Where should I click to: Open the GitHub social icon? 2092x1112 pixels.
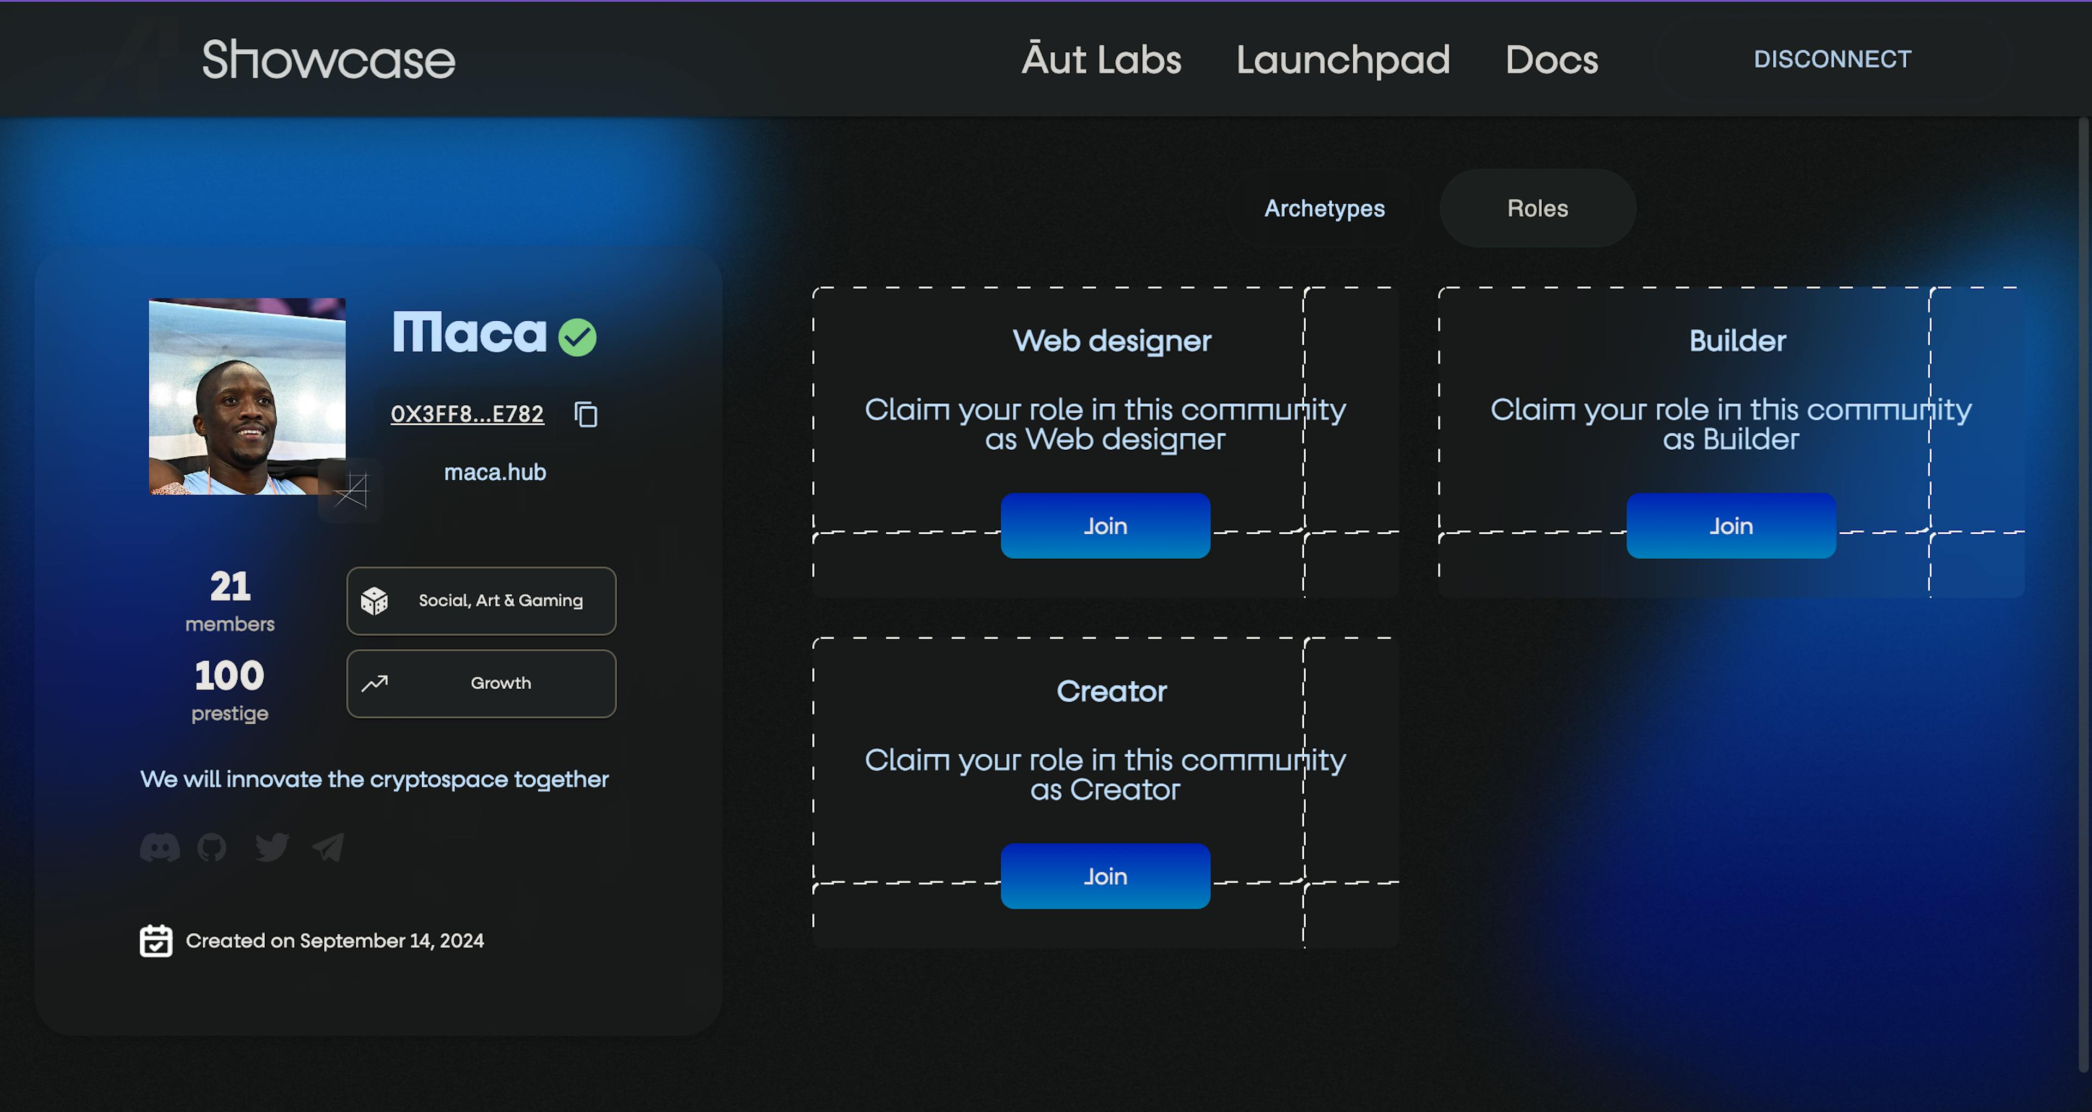pos(212,847)
